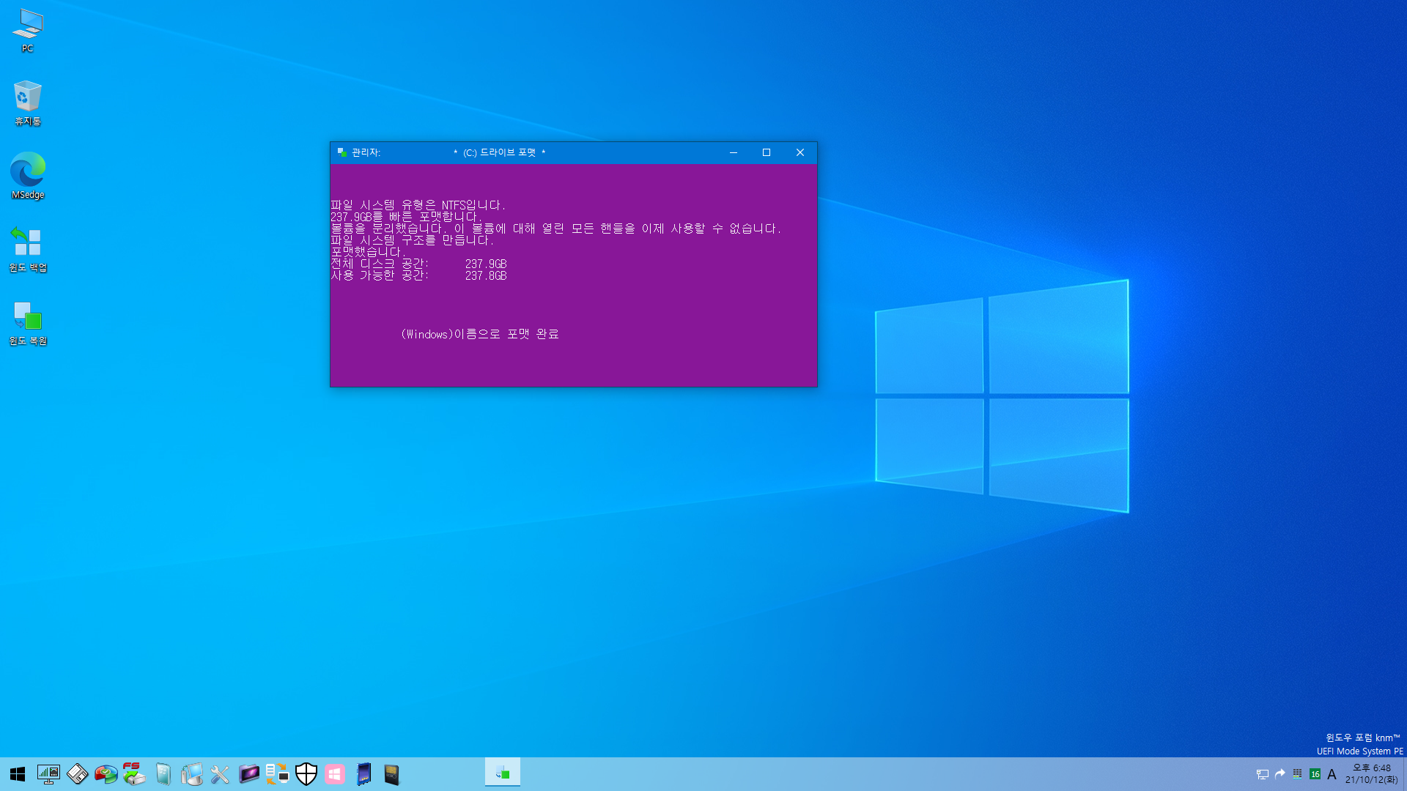Screen dimensions: 1407x791
Task: Click the dark memory card taskbar icon
Action: [392, 774]
